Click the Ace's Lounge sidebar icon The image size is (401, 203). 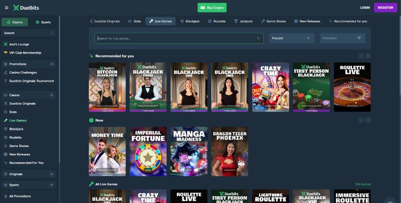point(5,44)
